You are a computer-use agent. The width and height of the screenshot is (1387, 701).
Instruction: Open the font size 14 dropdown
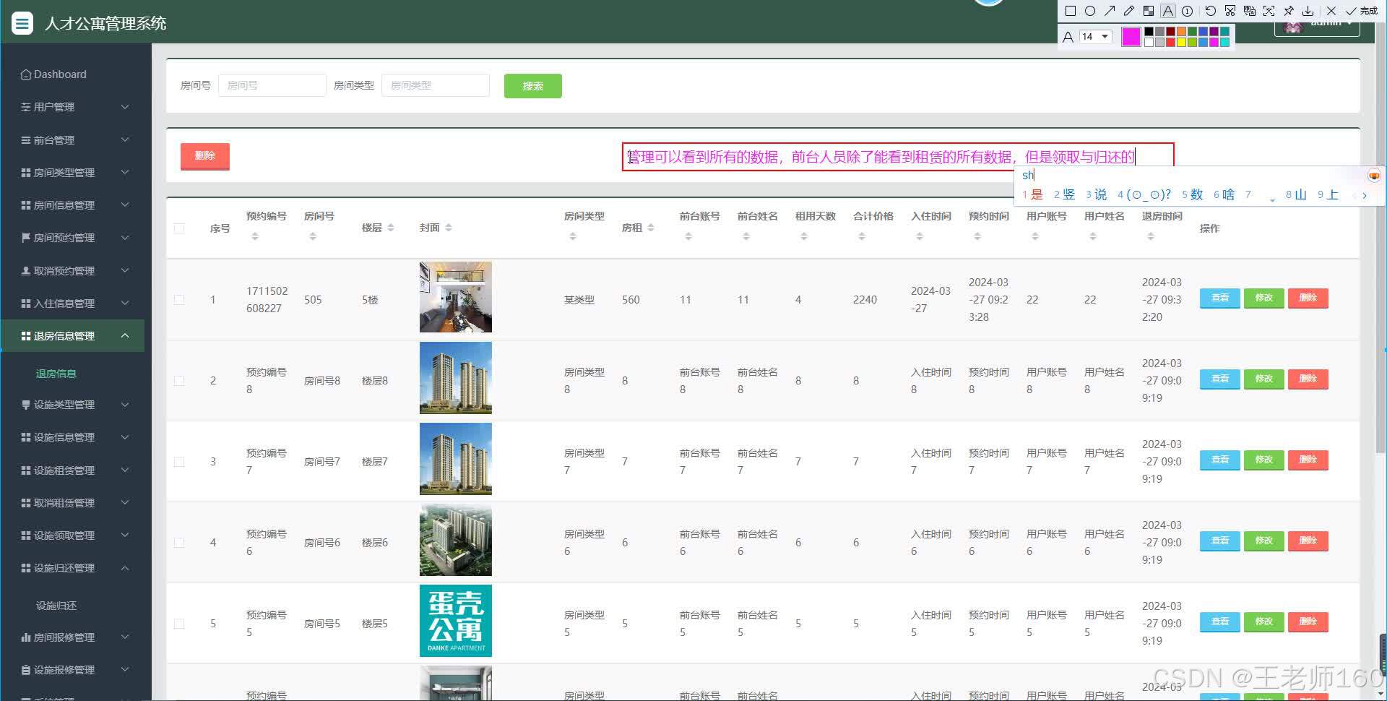tap(1095, 37)
